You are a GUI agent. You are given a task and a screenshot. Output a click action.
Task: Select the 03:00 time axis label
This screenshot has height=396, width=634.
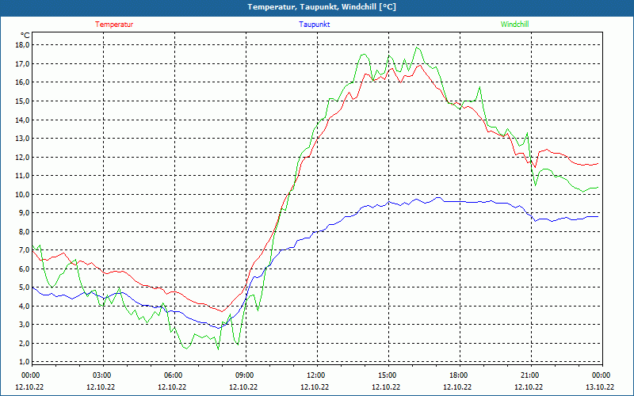tap(102, 375)
